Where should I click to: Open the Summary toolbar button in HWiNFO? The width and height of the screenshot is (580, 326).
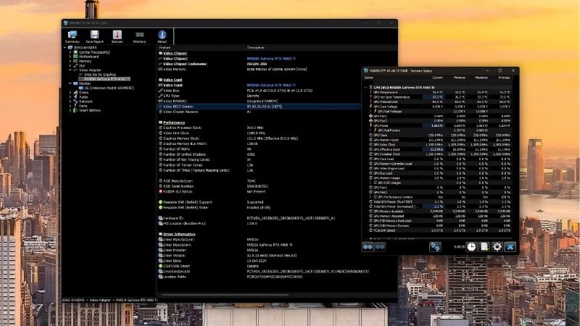click(x=72, y=37)
